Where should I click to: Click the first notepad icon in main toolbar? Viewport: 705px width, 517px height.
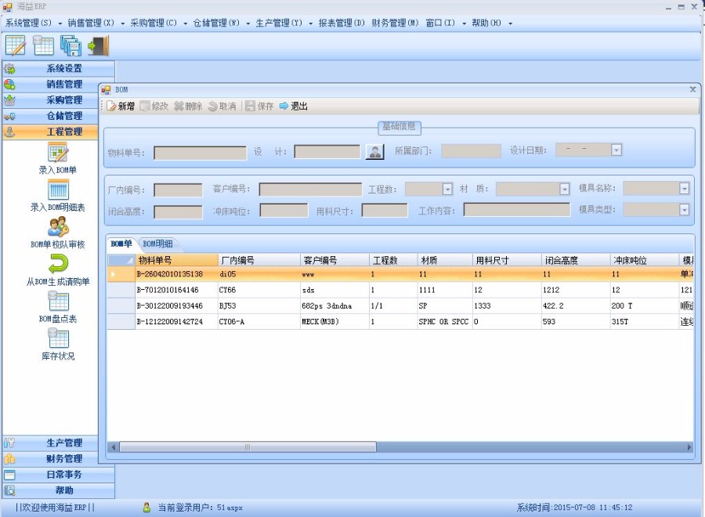16,45
